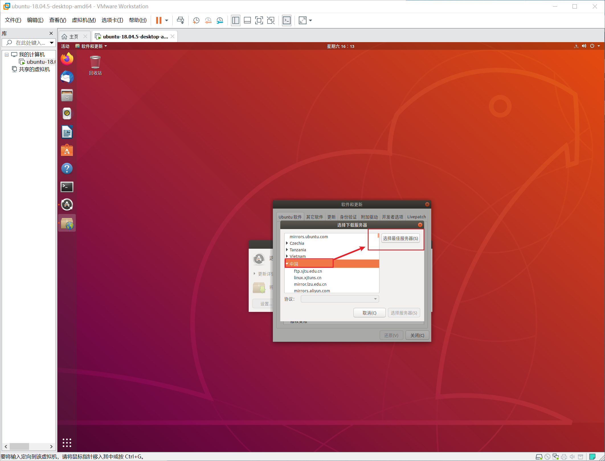The image size is (605, 461).
Task: Click 关闭(C) in Software & Updates
Action: (417, 335)
